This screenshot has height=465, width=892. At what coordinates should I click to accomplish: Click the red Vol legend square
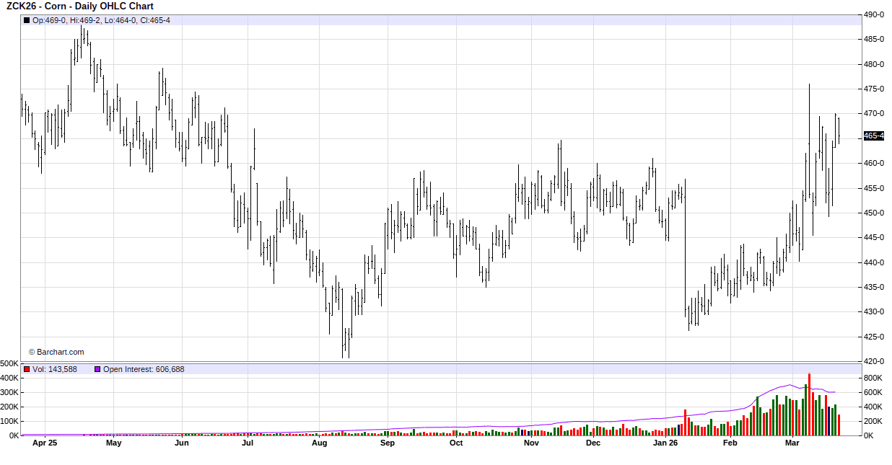[x=27, y=369]
